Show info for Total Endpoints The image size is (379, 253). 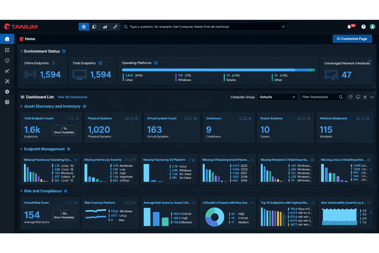100,63
